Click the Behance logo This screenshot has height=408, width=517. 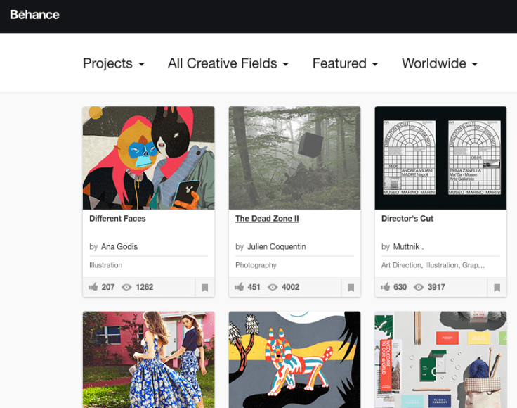[34, 15]
